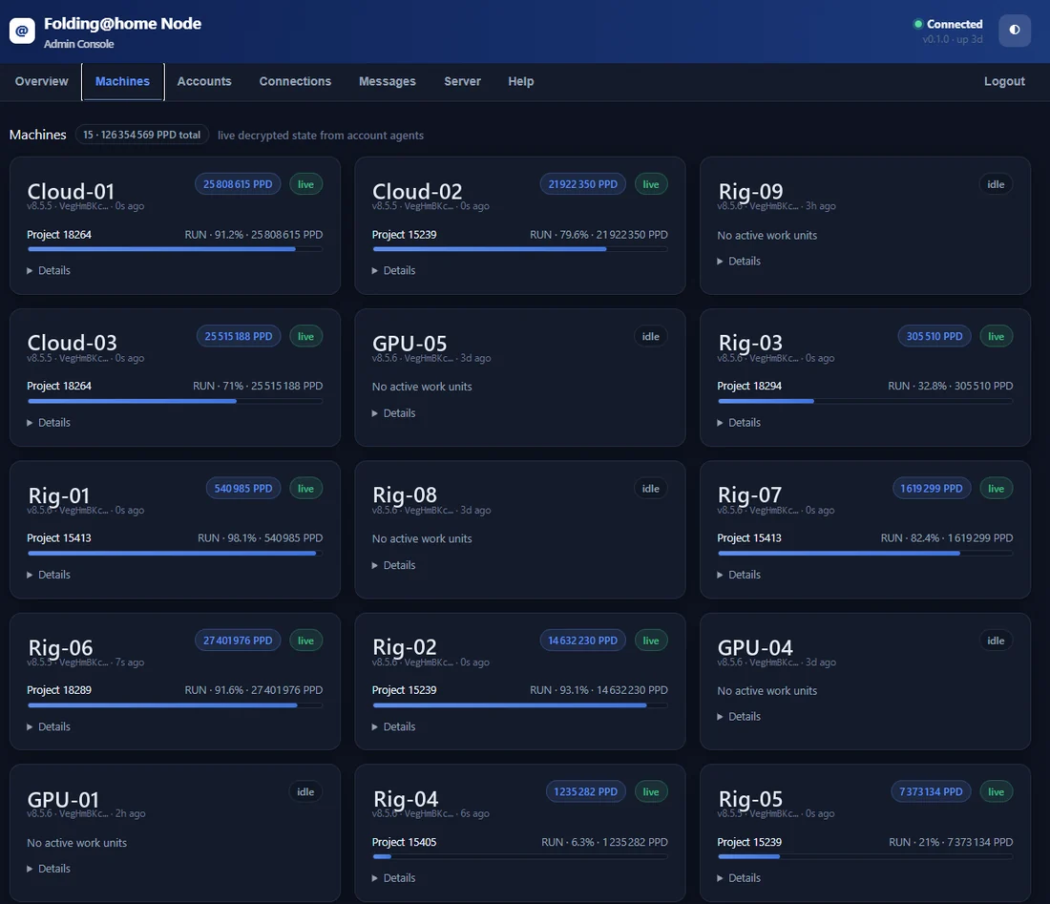The width and height of the screenshot is (1050, 904).
Task: Click the 21 922 350 PPD badge on Cloud-02
Action: (x=582, y=184)
